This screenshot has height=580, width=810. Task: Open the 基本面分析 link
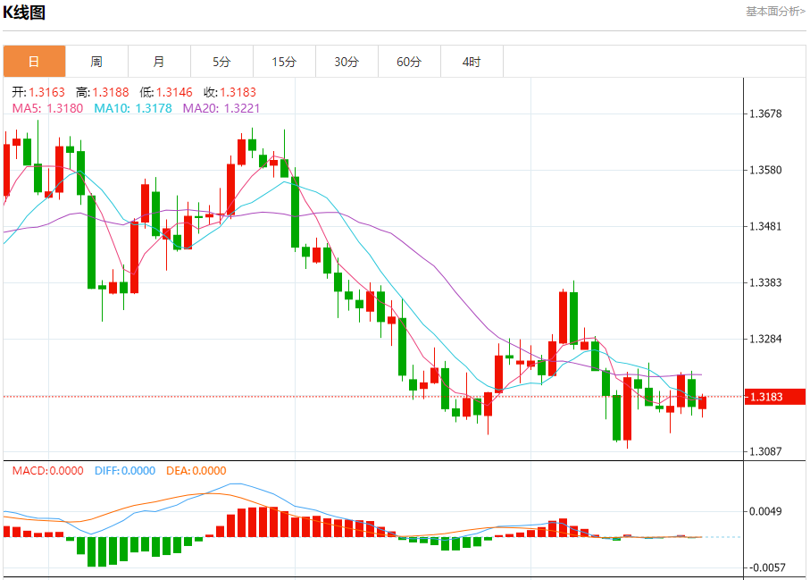coord(775,12)
